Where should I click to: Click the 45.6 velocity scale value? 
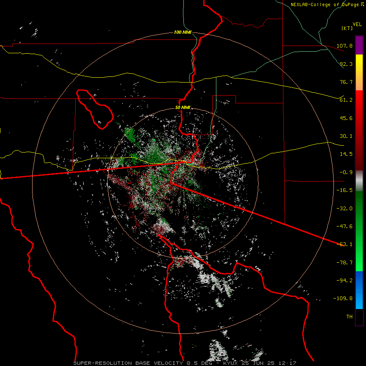[346, 118]
